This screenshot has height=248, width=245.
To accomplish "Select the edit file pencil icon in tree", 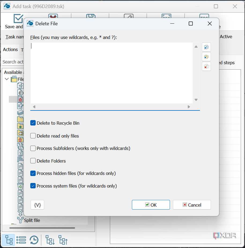I will (x=20, y=106).
